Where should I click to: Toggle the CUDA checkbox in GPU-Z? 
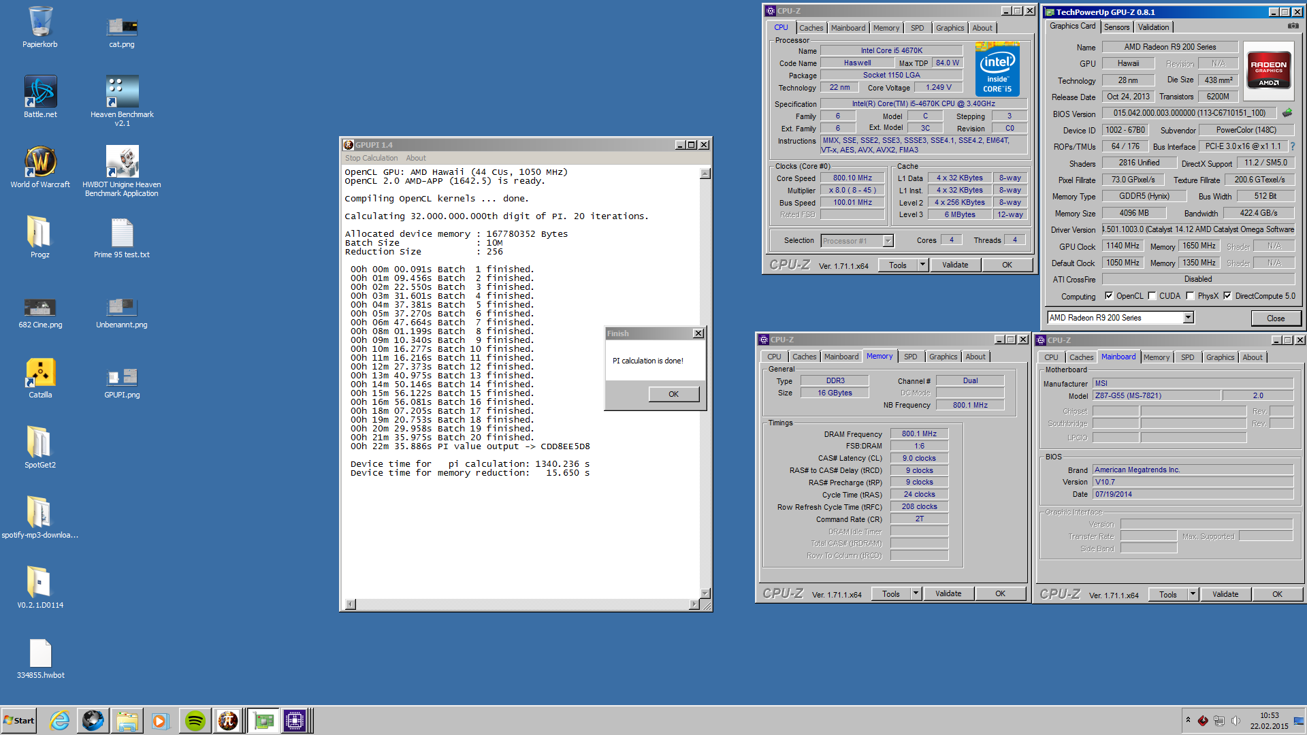point(1152,296)
